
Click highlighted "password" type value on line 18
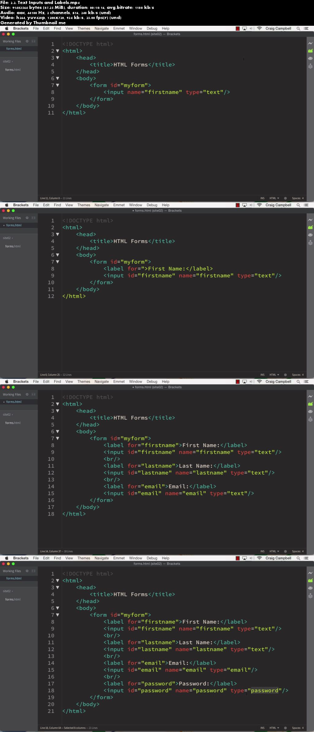[264, 691]
